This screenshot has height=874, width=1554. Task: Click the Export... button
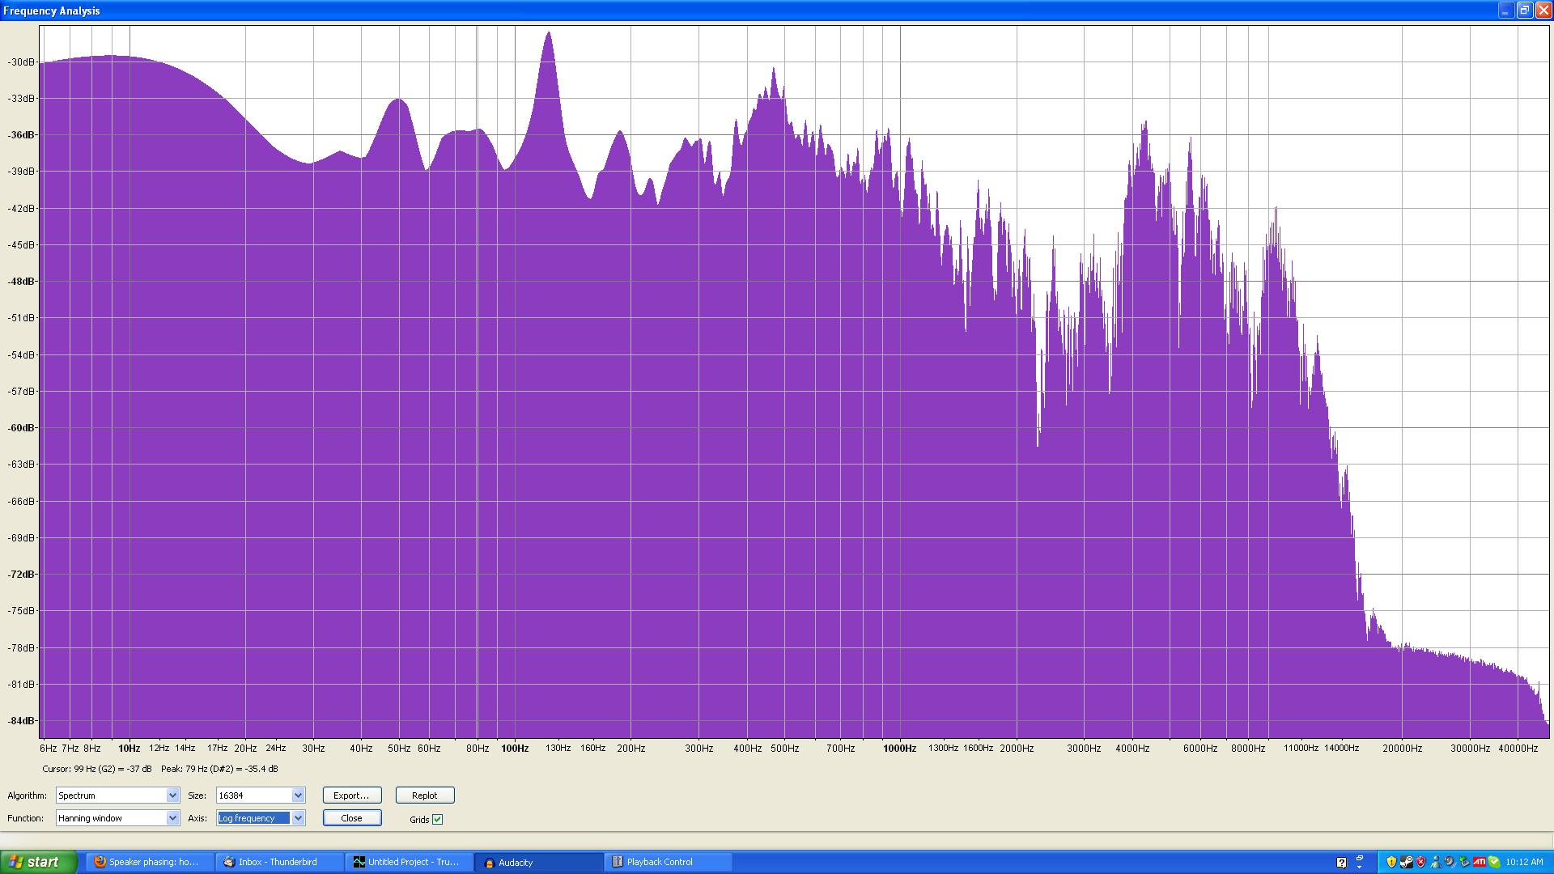coord(351,796)
